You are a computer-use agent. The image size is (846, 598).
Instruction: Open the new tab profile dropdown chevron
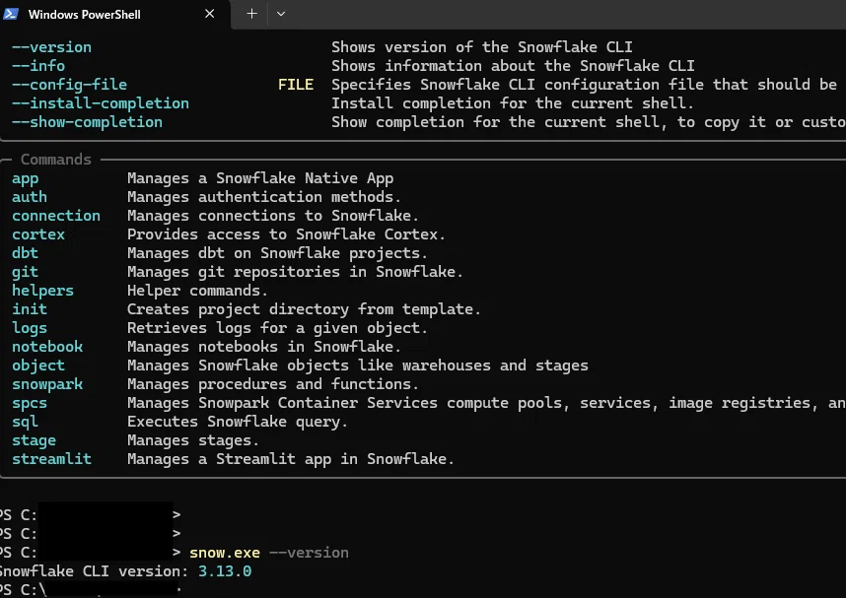pyautogui.click(x=281, y=14)
